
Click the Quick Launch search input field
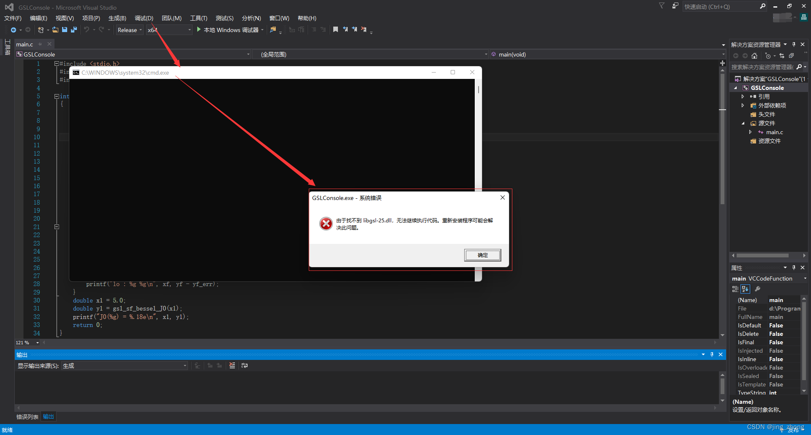tap(721, 6)
